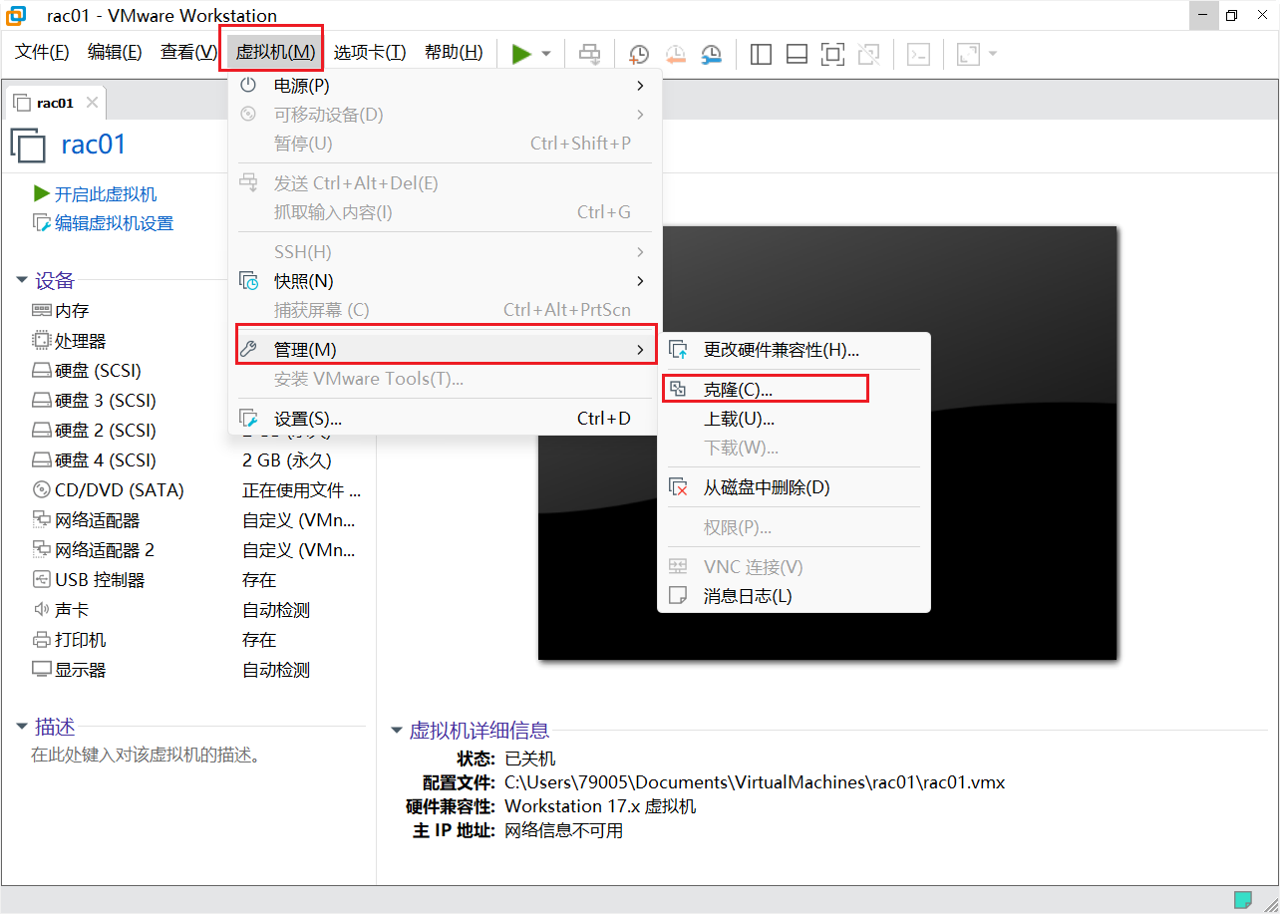Click the 电源(P) power icon in menu

click(249, 86)
